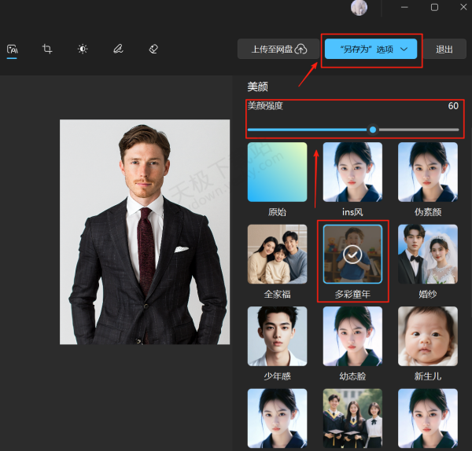Choose the 全家福 style thumbnail
The width and height of the screenshot is (472, 451).
click(x=277, y=254)
